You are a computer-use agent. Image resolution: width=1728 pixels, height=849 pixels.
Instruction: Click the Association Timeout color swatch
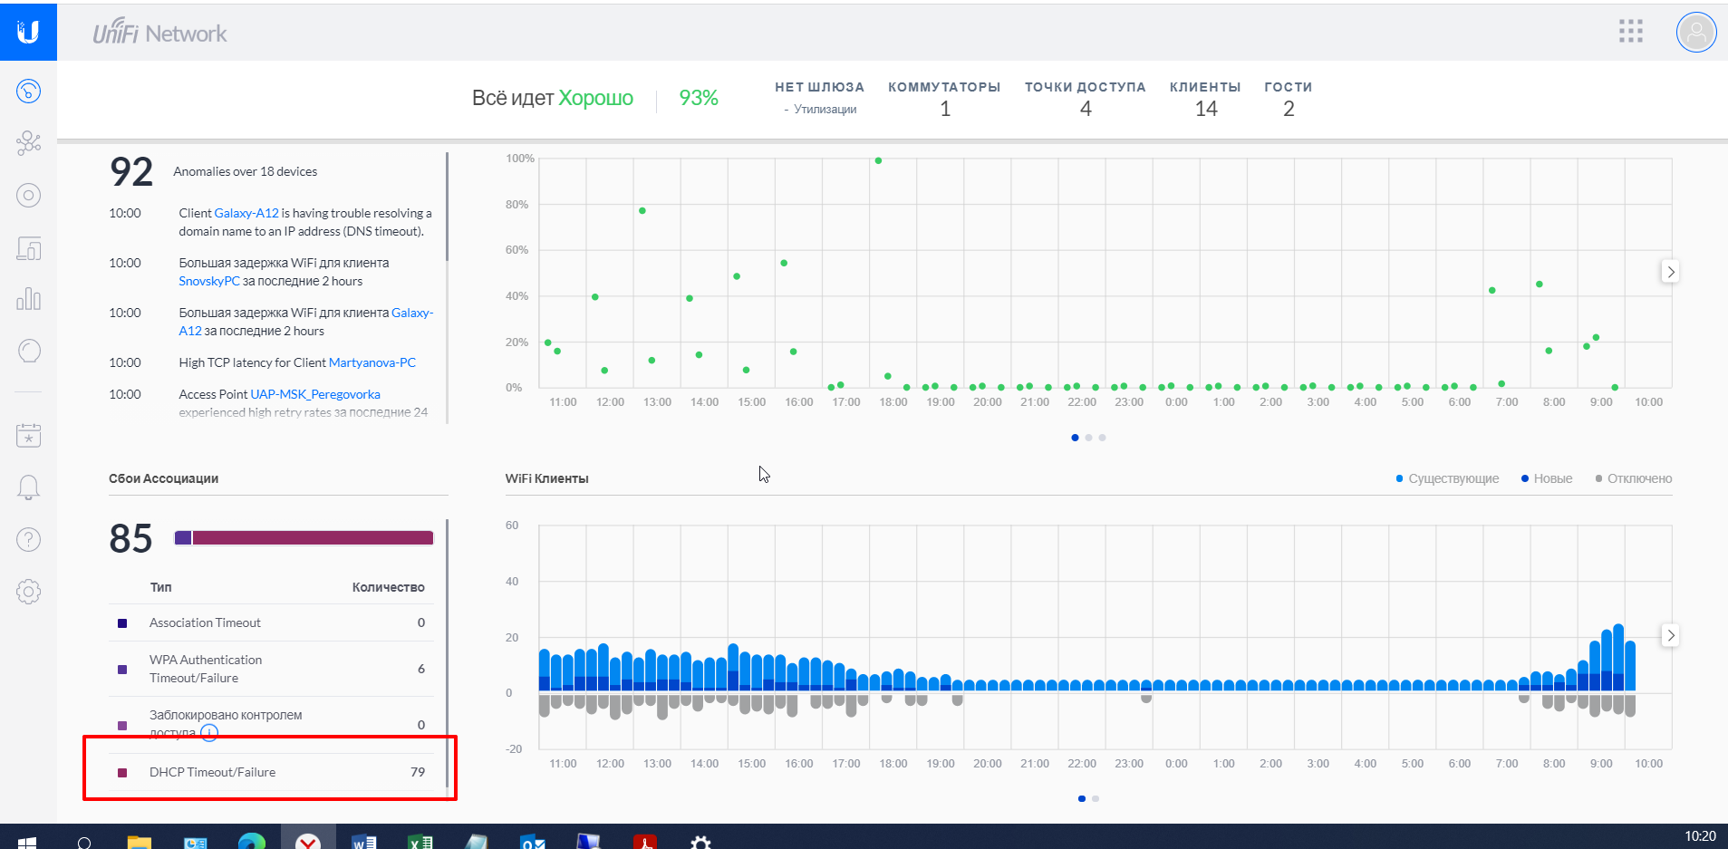122,623
